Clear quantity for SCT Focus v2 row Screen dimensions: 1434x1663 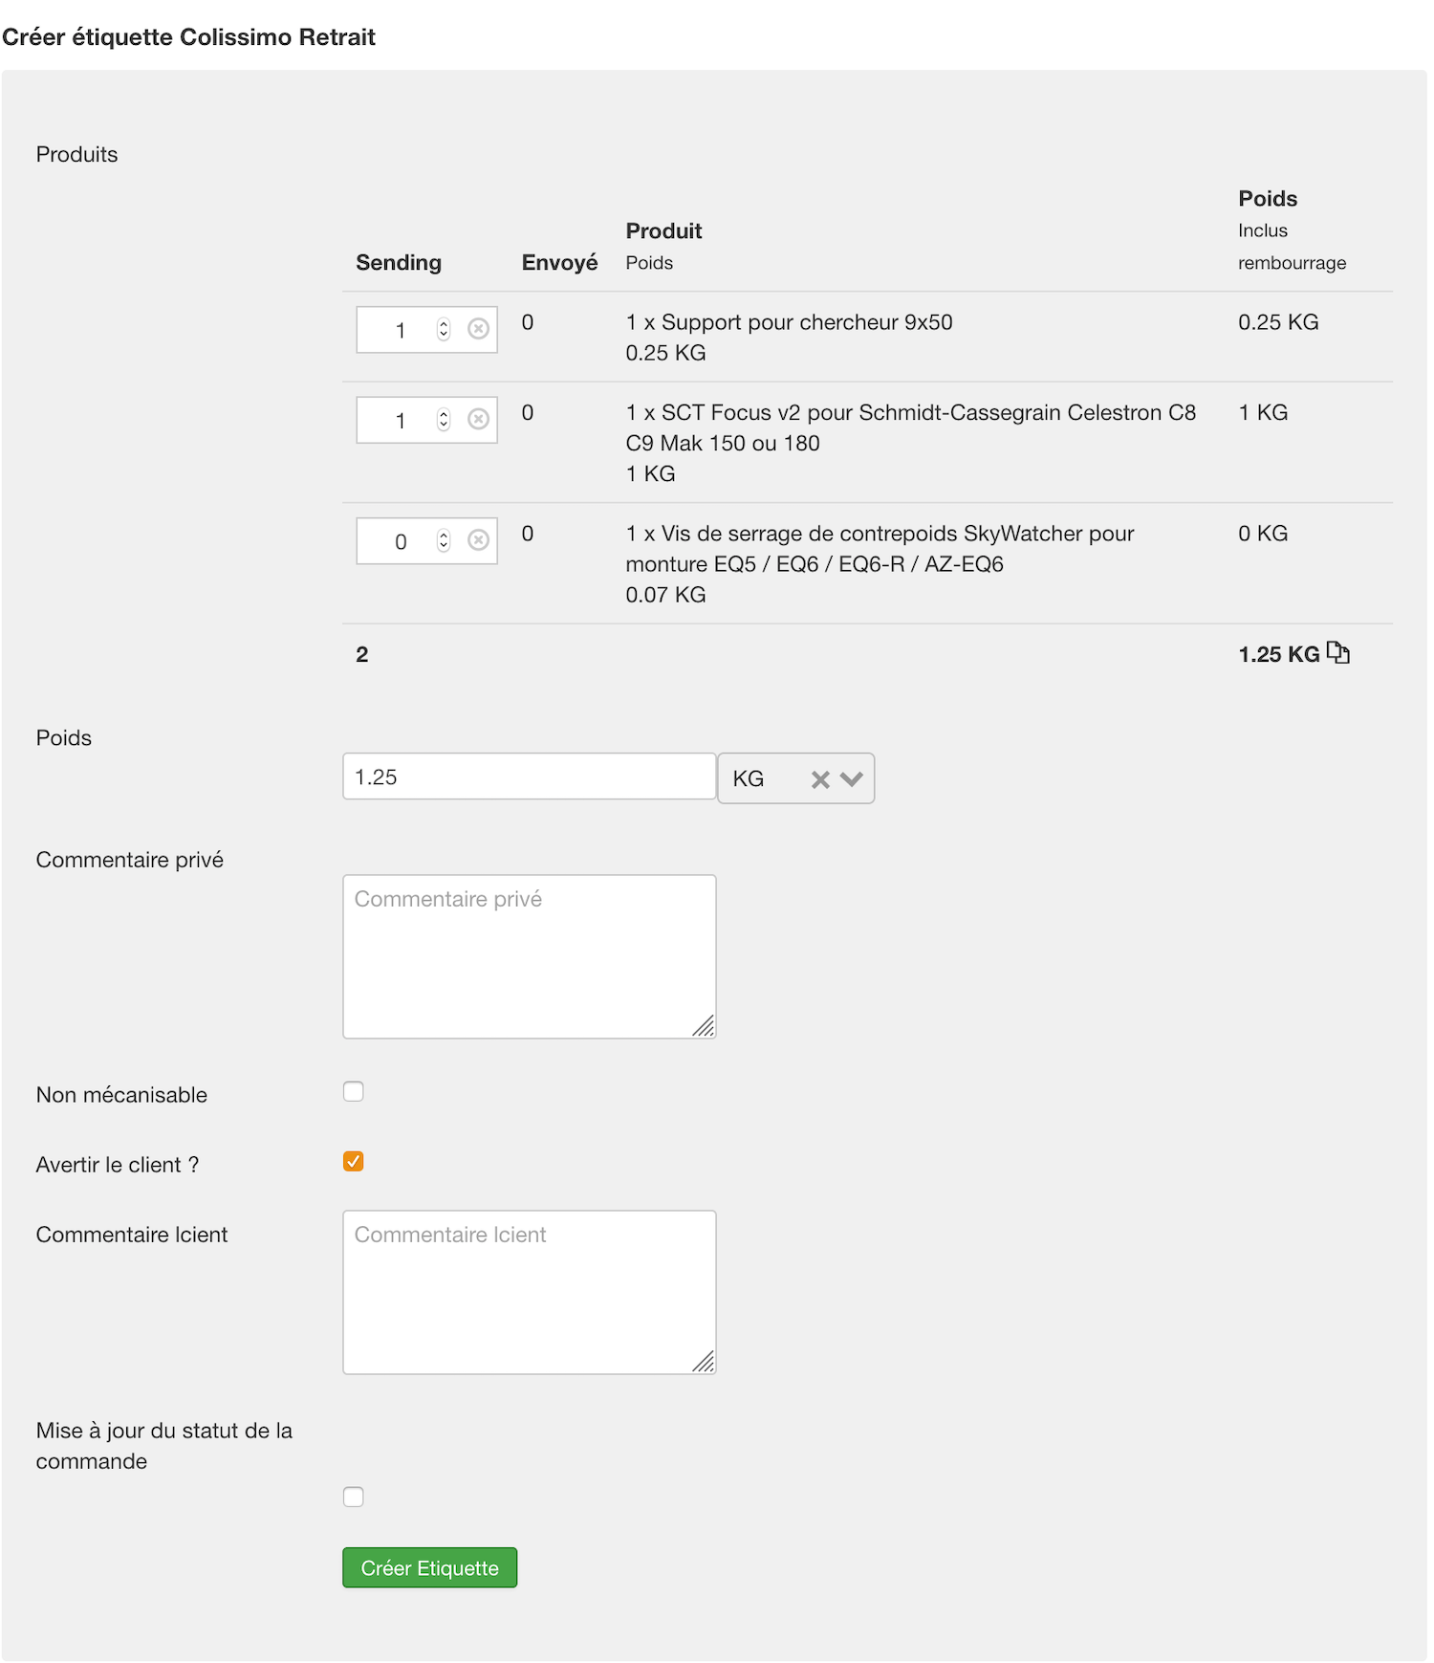pyautogui.click(x=478, y=419)
